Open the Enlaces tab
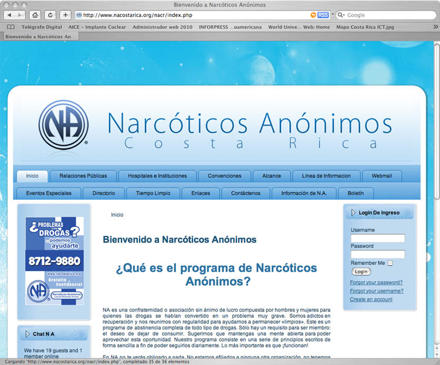Screen dimensions: 440x365 coord(201,193)
